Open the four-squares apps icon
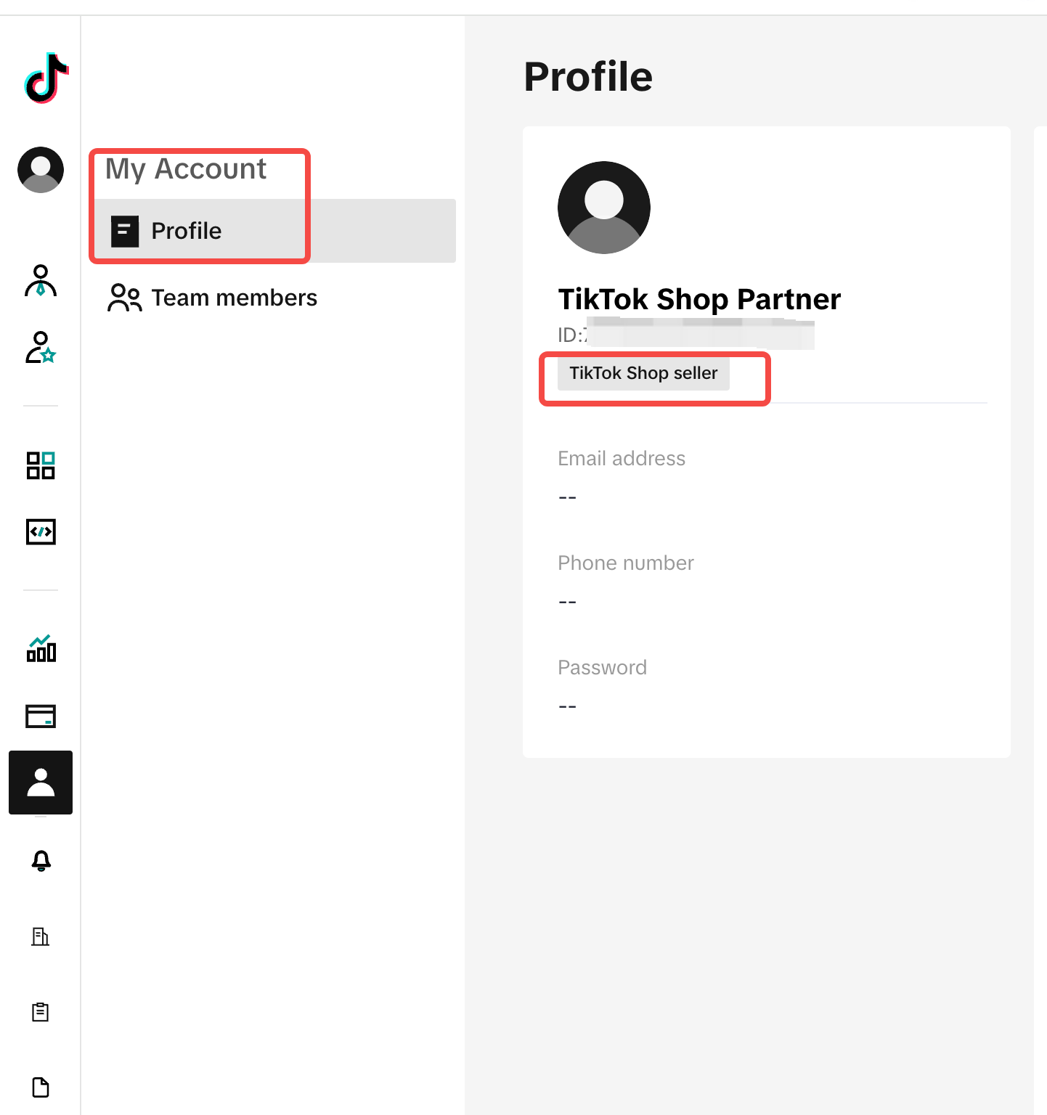The image size is (1047, 1115). pyautogui.click(x=41, y=465)
